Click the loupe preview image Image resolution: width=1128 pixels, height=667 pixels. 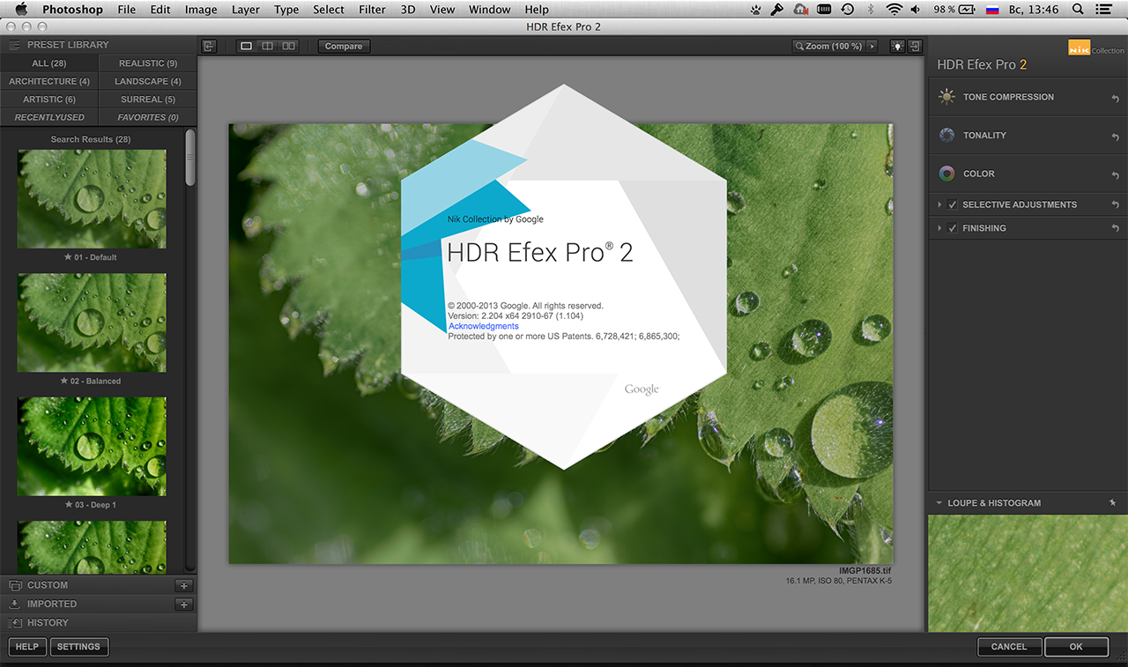[x=1028, y=573]
